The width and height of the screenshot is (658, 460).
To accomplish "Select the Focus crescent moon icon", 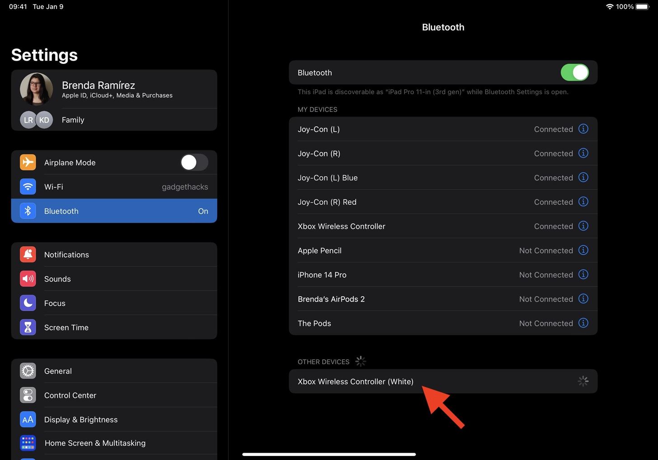I will [28, 303].
